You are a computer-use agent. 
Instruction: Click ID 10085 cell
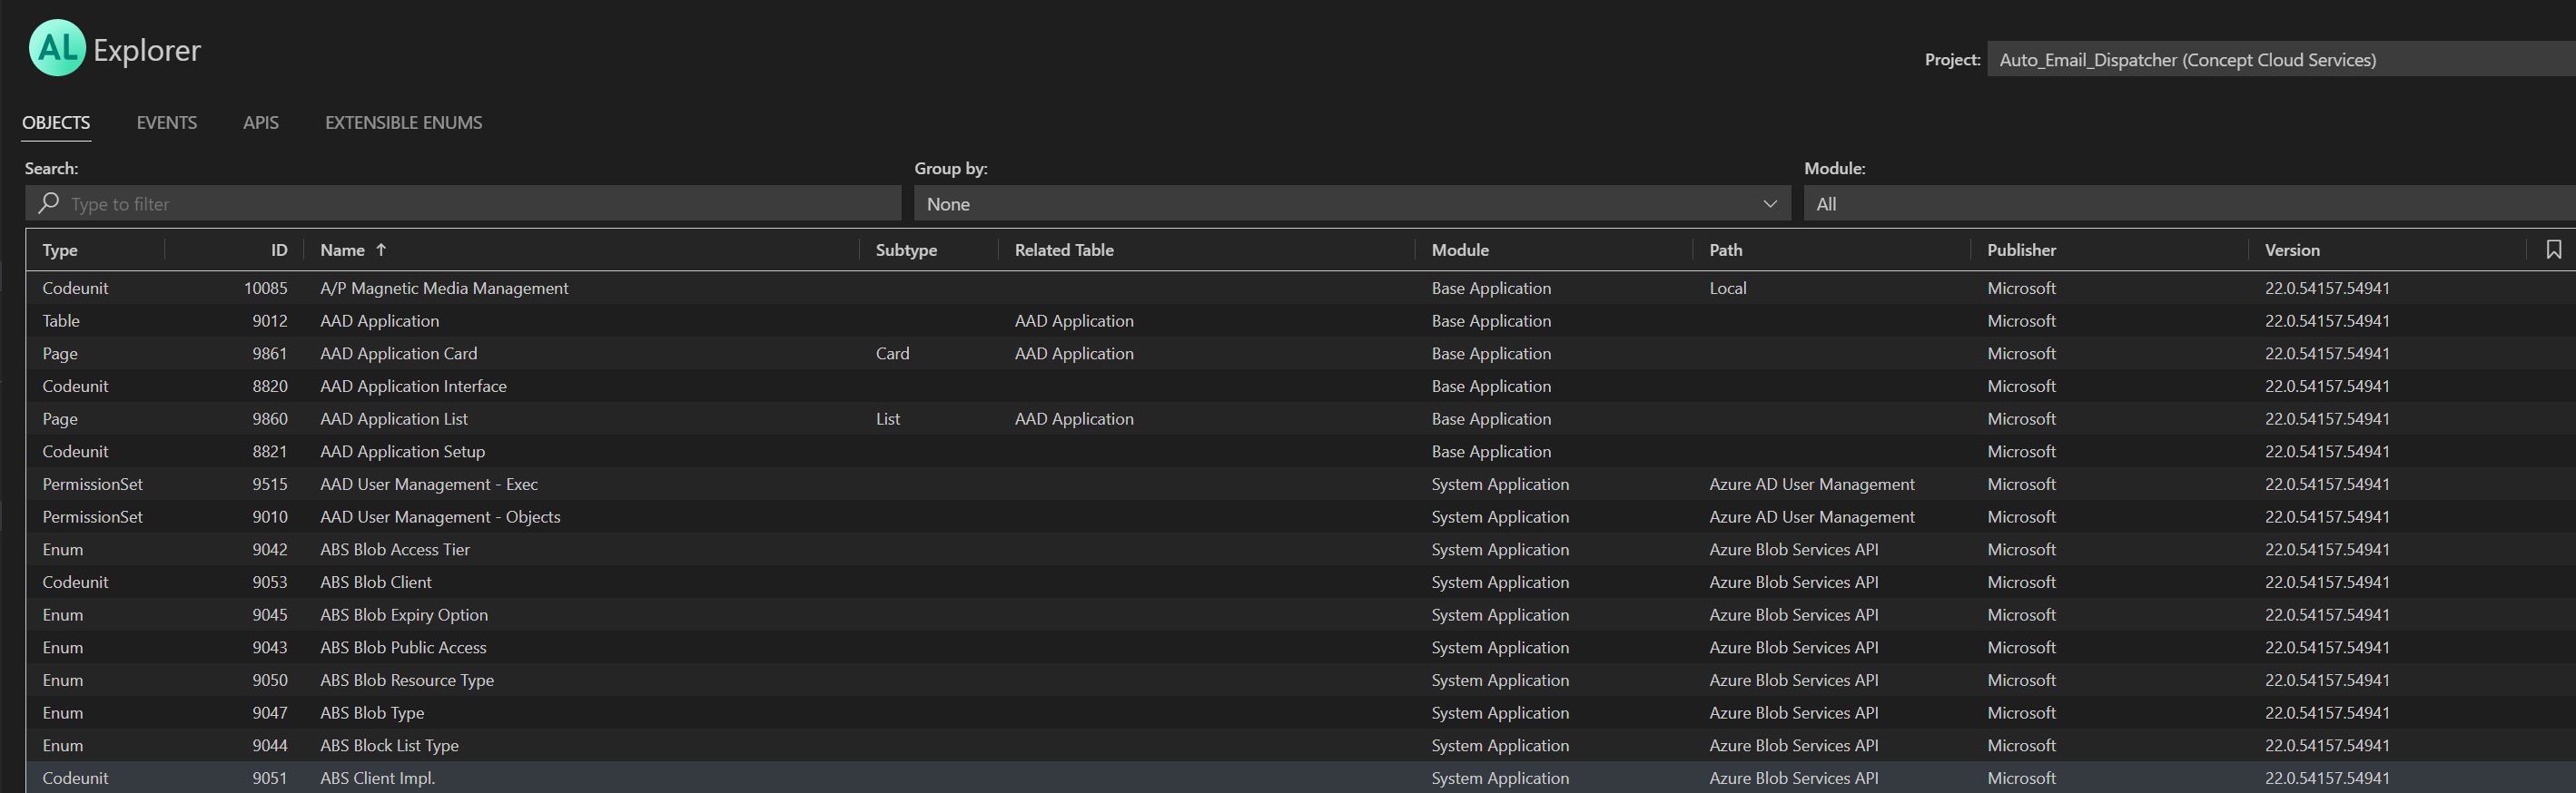[x=265, y=289]
